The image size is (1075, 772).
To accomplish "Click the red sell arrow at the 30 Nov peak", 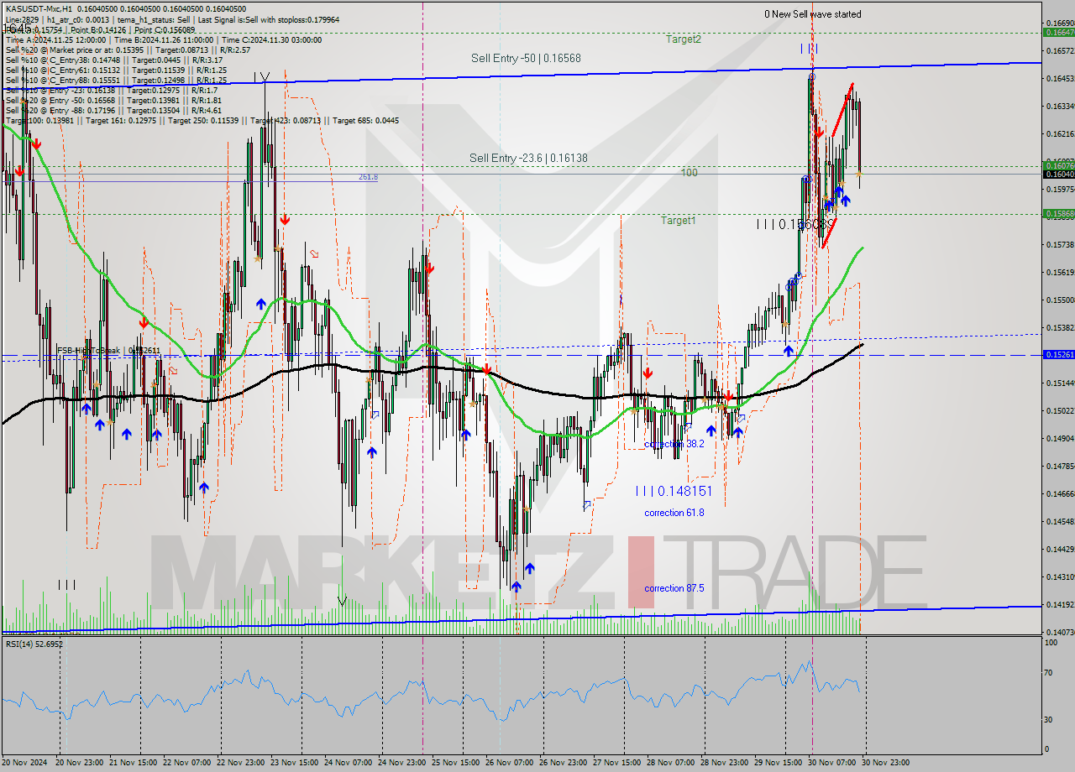I will [x=819, y=132].
